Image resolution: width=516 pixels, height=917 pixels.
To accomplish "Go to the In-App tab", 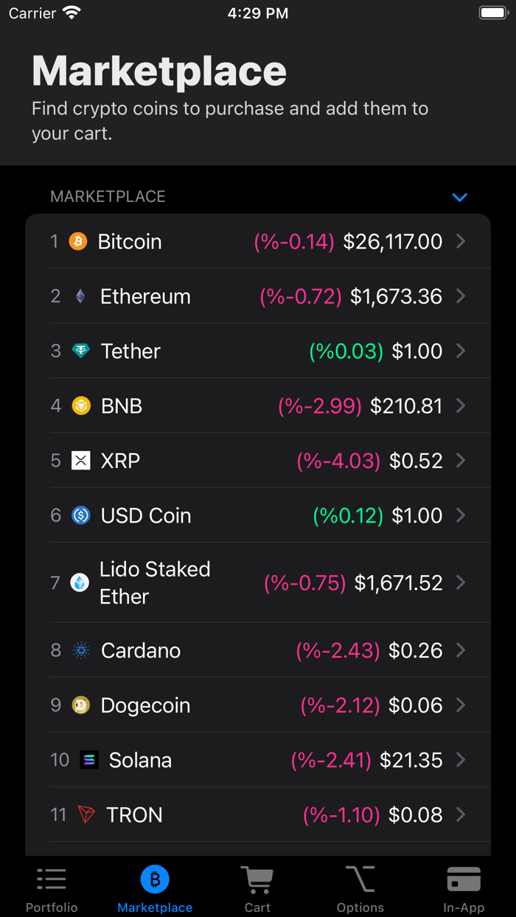I will tap(464, 887).
